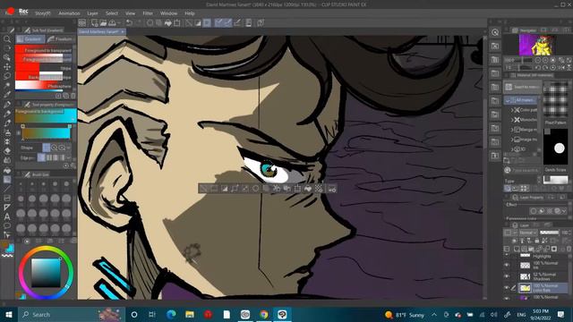The height and width of the screenshot is (322, 573).
Task: Toggle ellipse gradient shape option
Action: point(62,148)
